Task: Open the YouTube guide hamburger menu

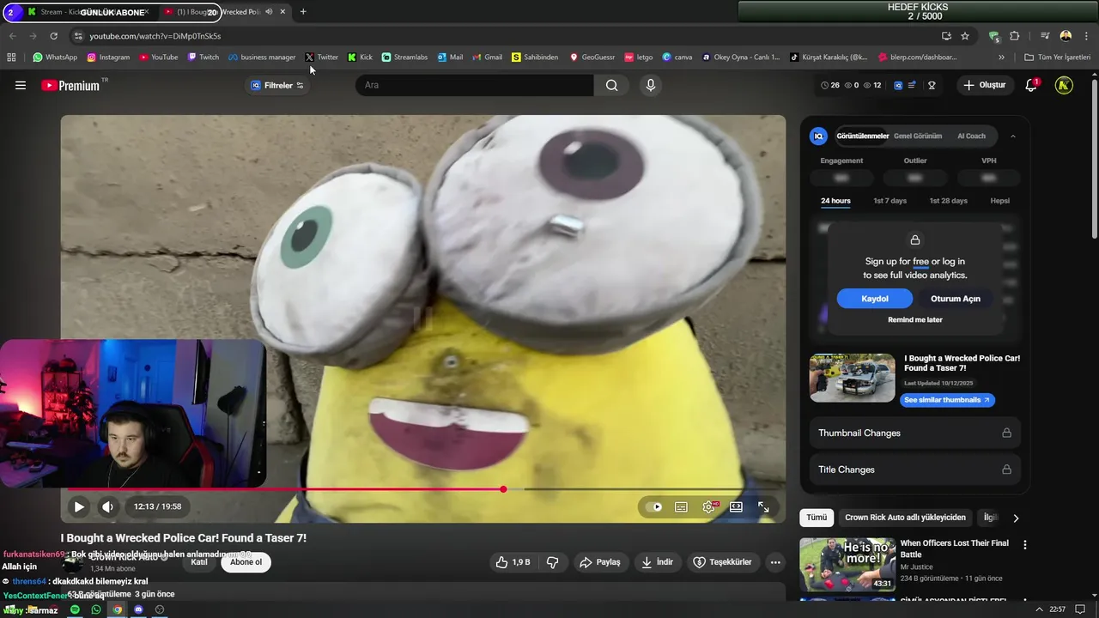Action: click(21, 85)
